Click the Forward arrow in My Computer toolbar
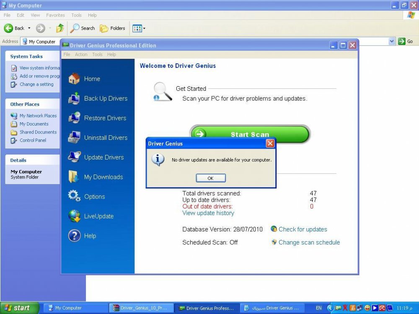 point(41,28)
